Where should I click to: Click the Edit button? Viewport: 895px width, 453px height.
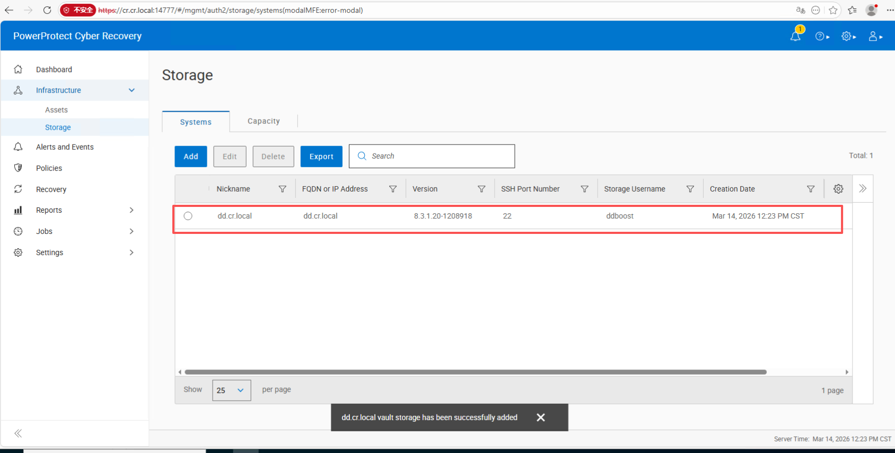pos(230,157)
